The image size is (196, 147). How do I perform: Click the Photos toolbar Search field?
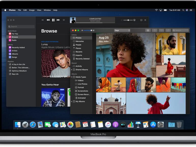click(x=180, y=30)
